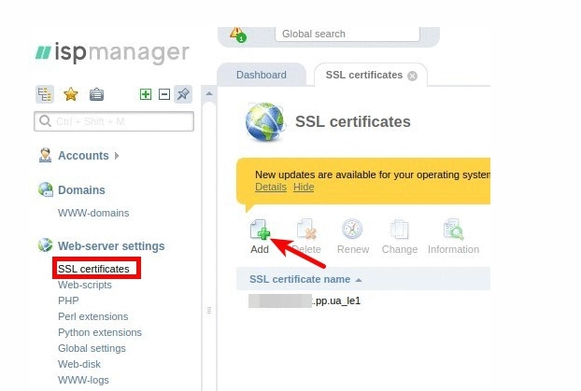This screenshot has height=391, width=581.
Task: Collapse all menu sections with minus icon
Action: pyautogui.click(x=163, y=94)
